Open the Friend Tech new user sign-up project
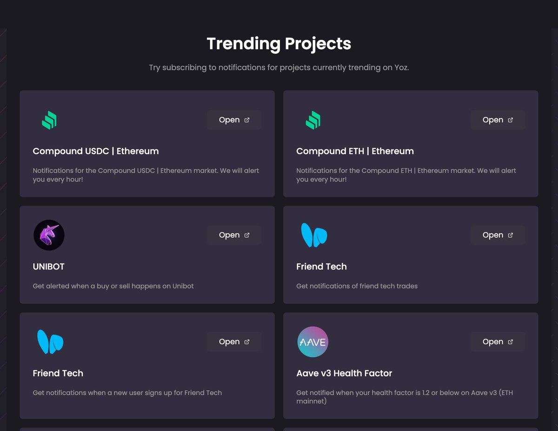558x431 pixels. 234,342
